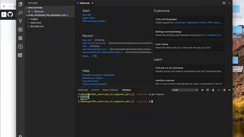Open recent project unit-test-practice-in-js
Image resolution: width=244 pixels, height=137 pixels.
(94, 49)
